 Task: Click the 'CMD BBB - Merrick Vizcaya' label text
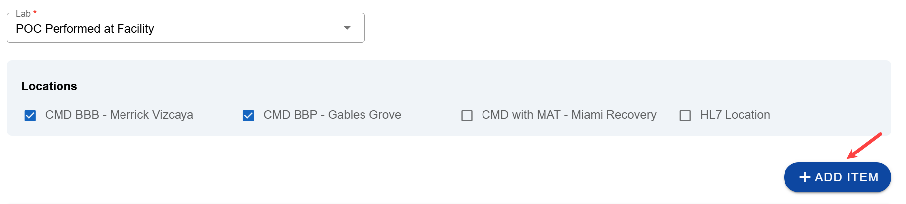tap(119, 115)
